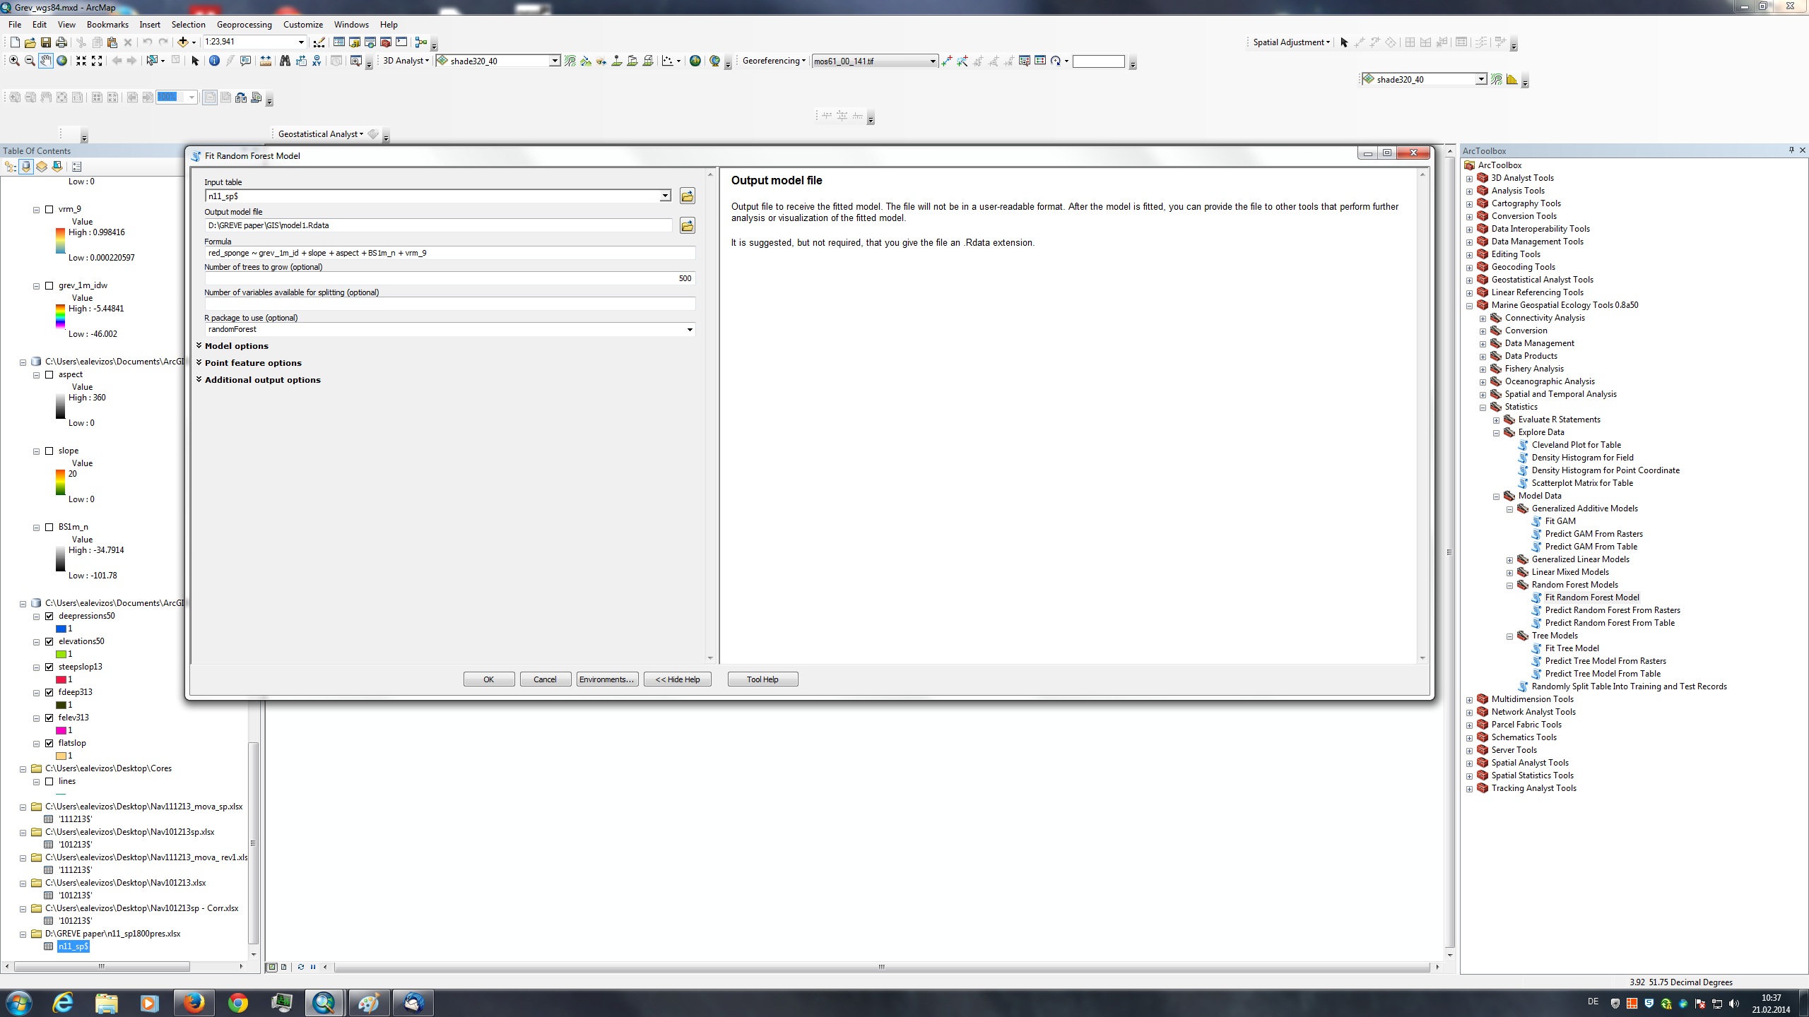Screen dimensions: 1809x1017
Task: Select List By Drawing Order view
Action: coord(11,167)
